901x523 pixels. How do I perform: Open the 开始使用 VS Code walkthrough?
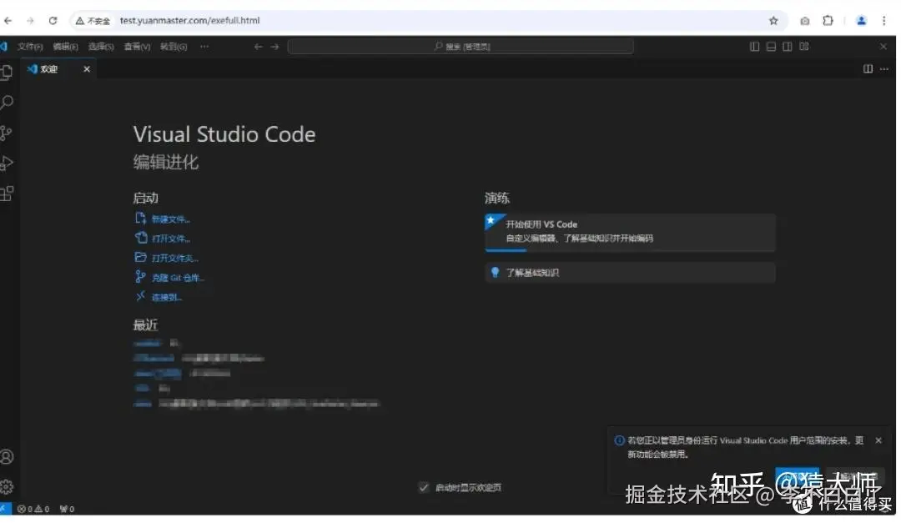[631, 232]
